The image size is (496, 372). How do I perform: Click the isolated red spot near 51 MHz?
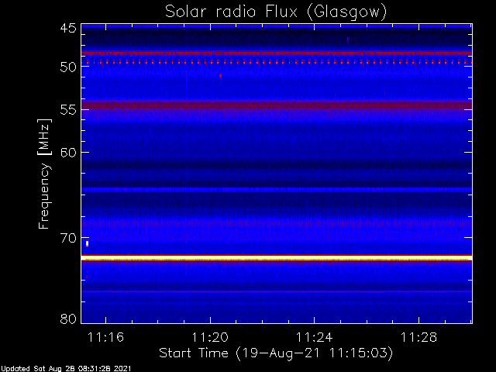(x=220, y=76)
